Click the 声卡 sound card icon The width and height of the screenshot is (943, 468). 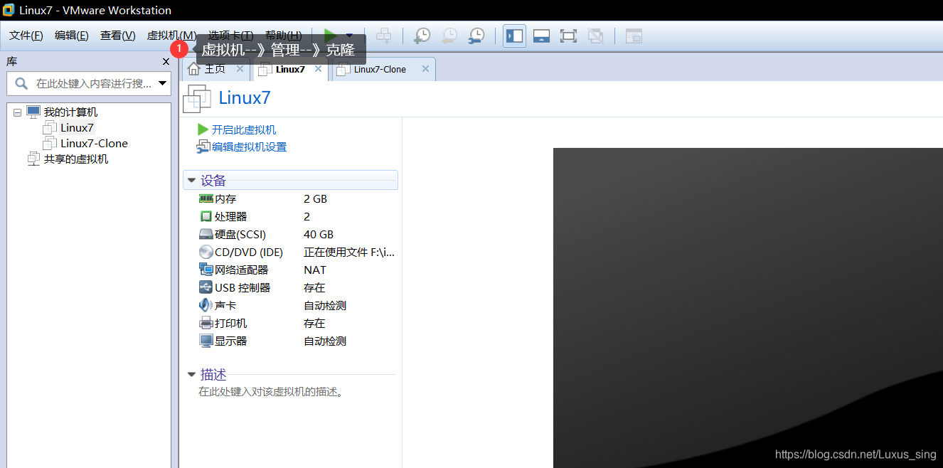point(206,306)
